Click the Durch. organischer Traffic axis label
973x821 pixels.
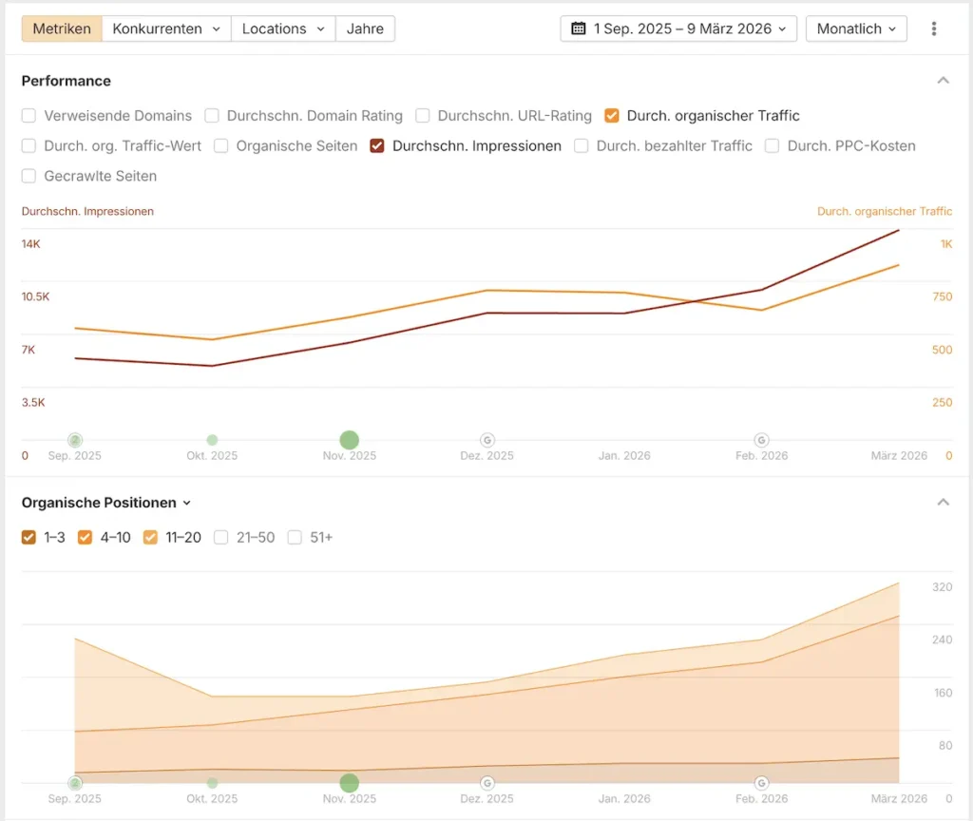tap(885, 211)
